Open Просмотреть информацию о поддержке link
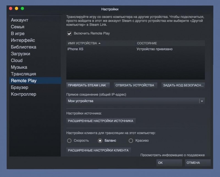220x177 pixels. click(172, 155)
